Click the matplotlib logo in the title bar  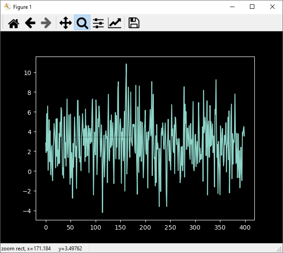[x=7, y=7]
